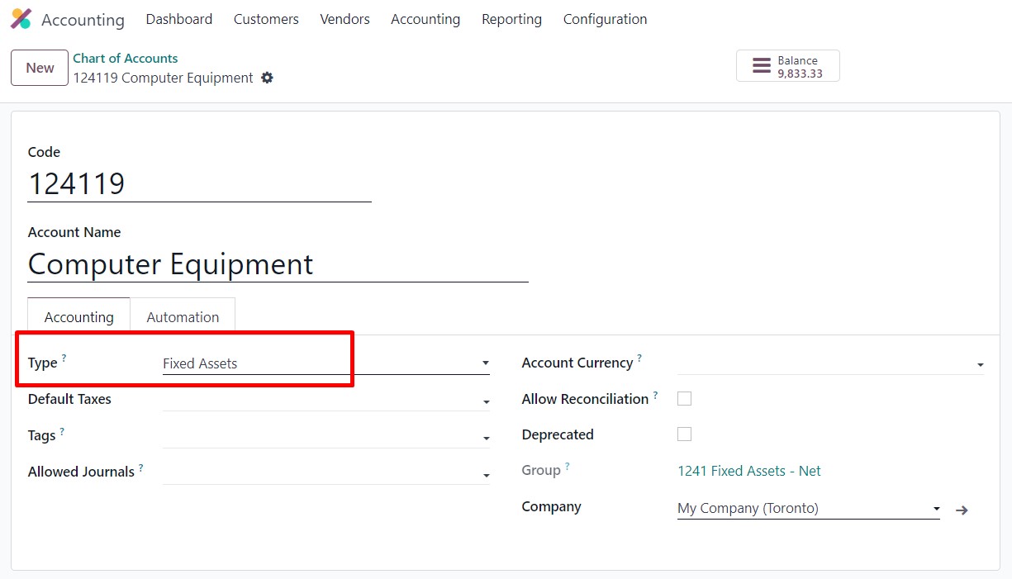The height and width of the screenshot is (579, 1012).
Task: Open the Vendors menu
Action: pyautogui.click(x=345, y=19)
